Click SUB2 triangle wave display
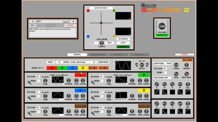This screenshot has width=218, height=122. point(121,111)
